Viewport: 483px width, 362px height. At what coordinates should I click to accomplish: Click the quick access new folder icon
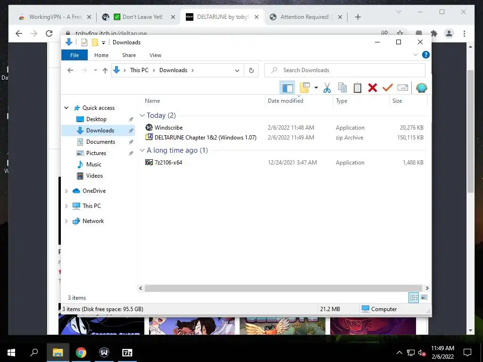95,42
